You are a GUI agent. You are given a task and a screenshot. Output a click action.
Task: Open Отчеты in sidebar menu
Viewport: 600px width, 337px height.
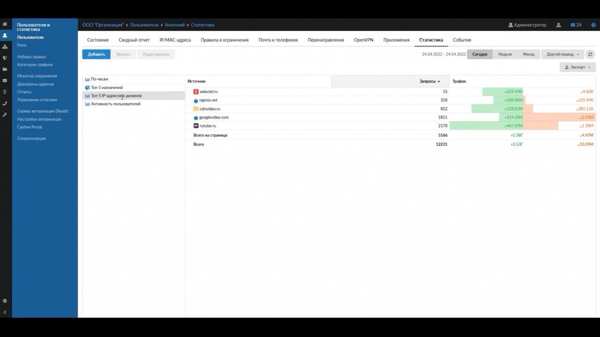click(24, 92)
